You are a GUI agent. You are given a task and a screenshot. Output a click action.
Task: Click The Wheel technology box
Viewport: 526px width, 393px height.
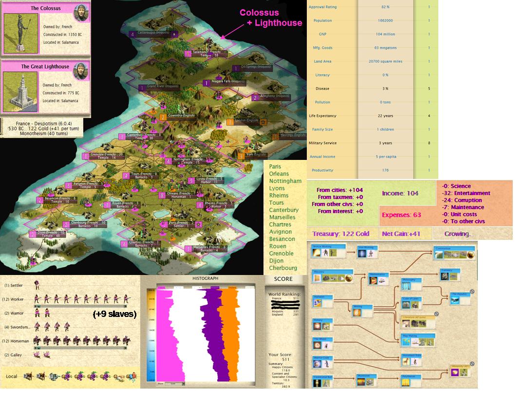[x=323, y=343]
